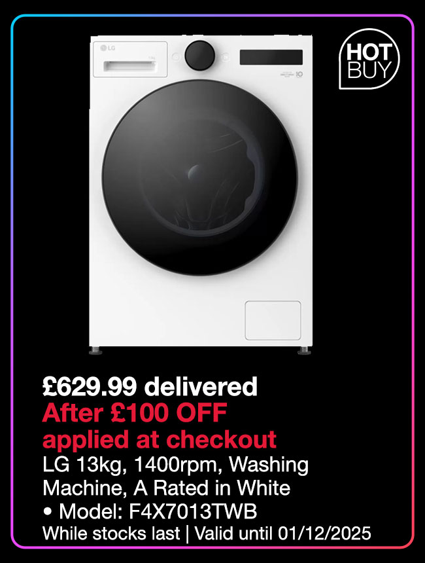The height and width of the screenshot is (563, 425).
Task: Click the round washer door
Action: 200,177
